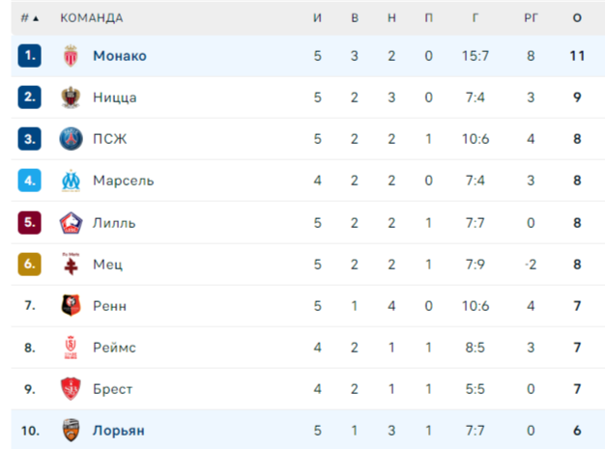Viewport: 605px width, 449px height.
Task: Sort by the points О column header
Action: [577, 17]
